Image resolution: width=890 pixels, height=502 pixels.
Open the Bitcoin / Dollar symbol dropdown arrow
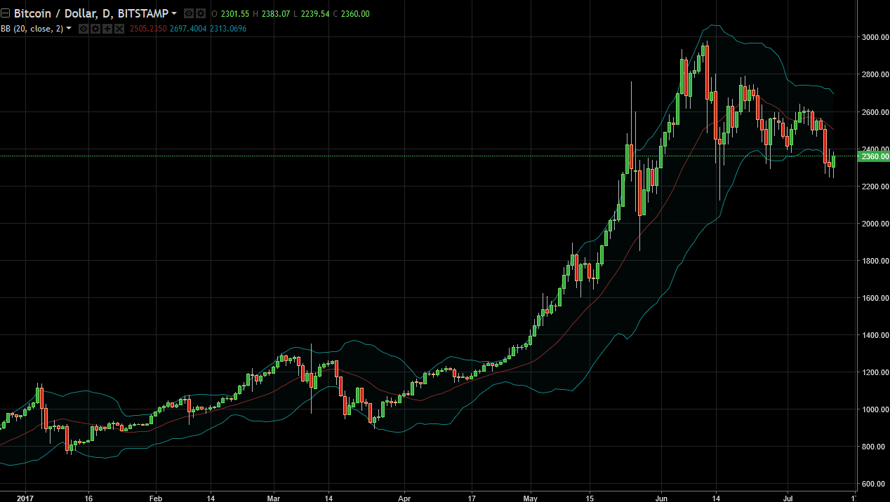[x=174, y=13]
